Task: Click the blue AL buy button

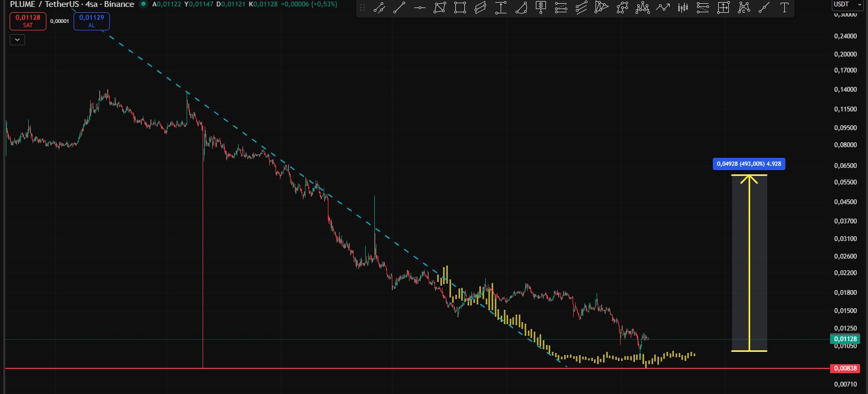Action: pyautogui.click(x=91, y=21)
